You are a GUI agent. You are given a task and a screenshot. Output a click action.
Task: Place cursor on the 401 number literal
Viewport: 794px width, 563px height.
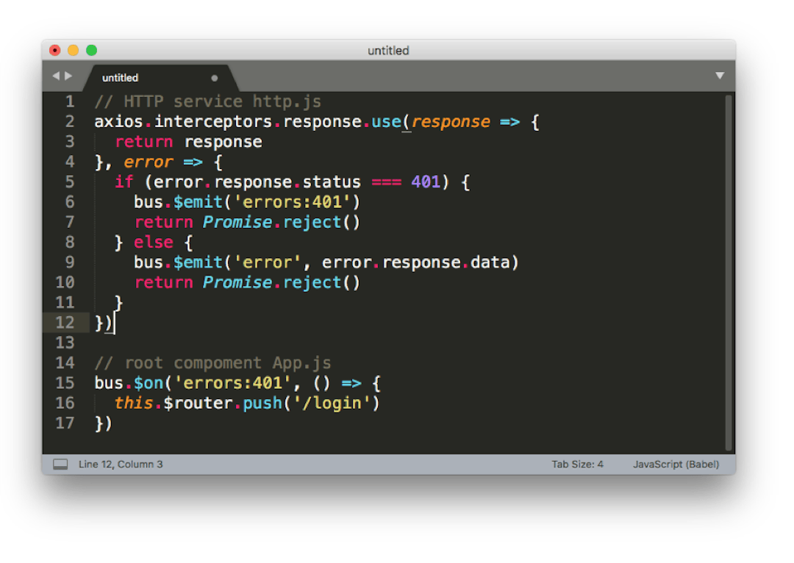tap(426, 182)
